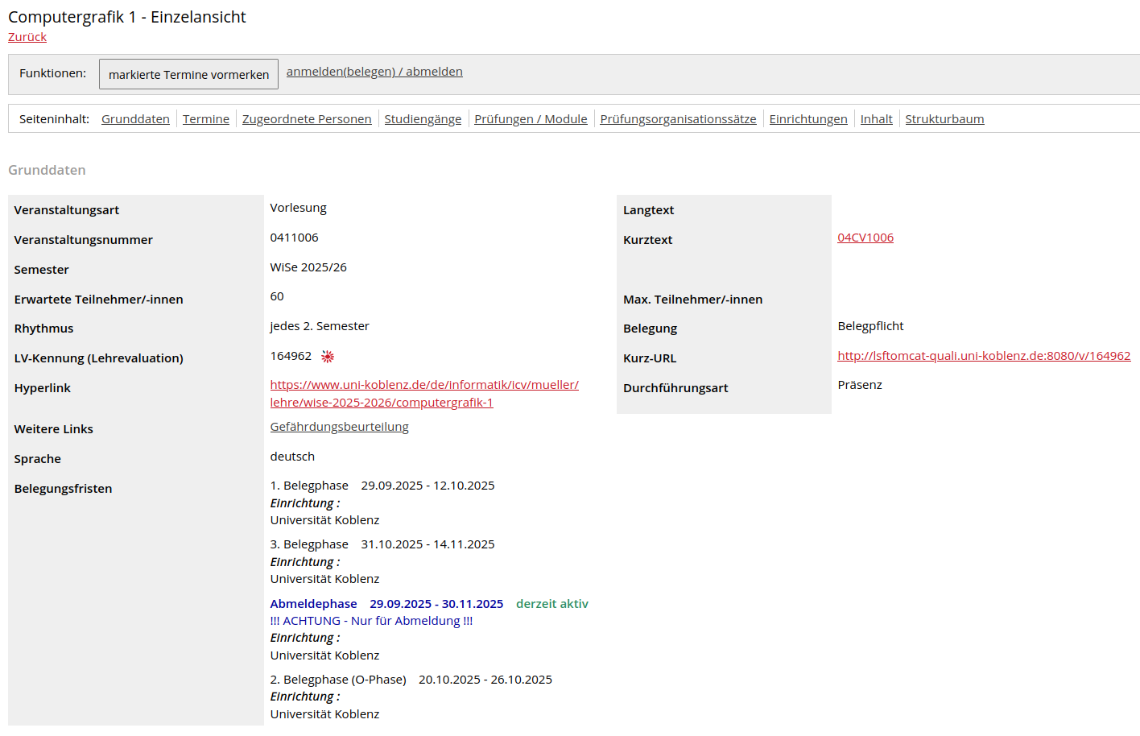Image resolution: width=1140 pixels, height=736 pixels.
Task: Open the Strukturbaum section link
Action: (x=944, y=118)
